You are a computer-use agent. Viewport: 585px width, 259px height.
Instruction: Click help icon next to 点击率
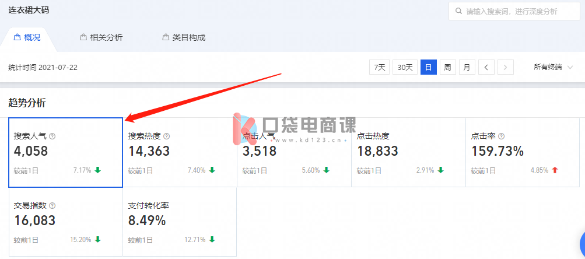pyautogui.click(x=502, y=136)
